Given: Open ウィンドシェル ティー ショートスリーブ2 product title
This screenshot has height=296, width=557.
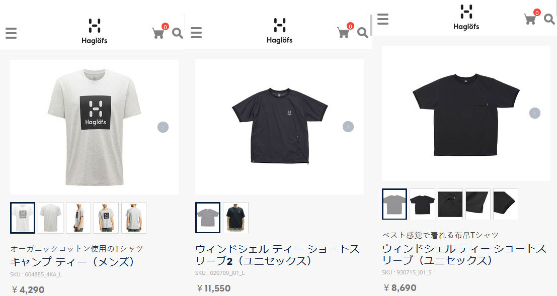Looking at the screenshot, I should pyautogui.click(x=277, y=255).
